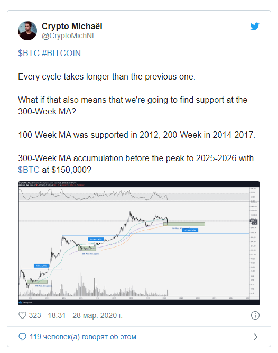Viewport: 278px width, 353px height.
Task: Open the 18:31 - 28 мар. 2020 timestamp
Action: 85,315
